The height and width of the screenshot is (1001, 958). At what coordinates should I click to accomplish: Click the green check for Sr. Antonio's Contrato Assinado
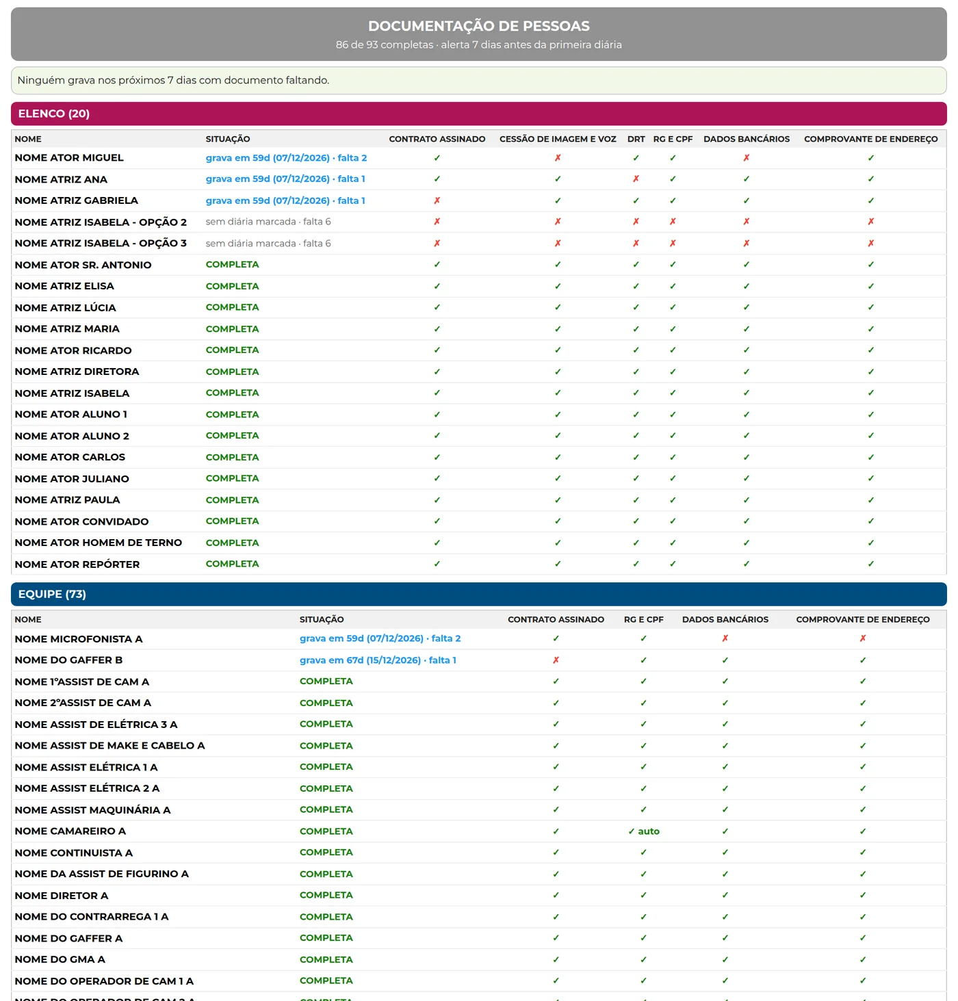point(437,265)
